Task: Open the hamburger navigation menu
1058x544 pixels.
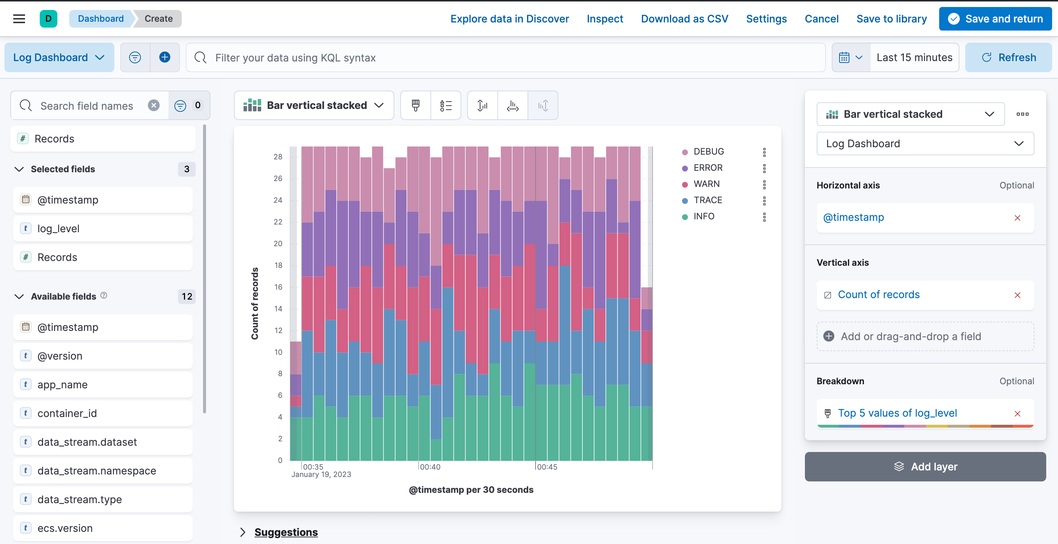Action: (19, 18)
